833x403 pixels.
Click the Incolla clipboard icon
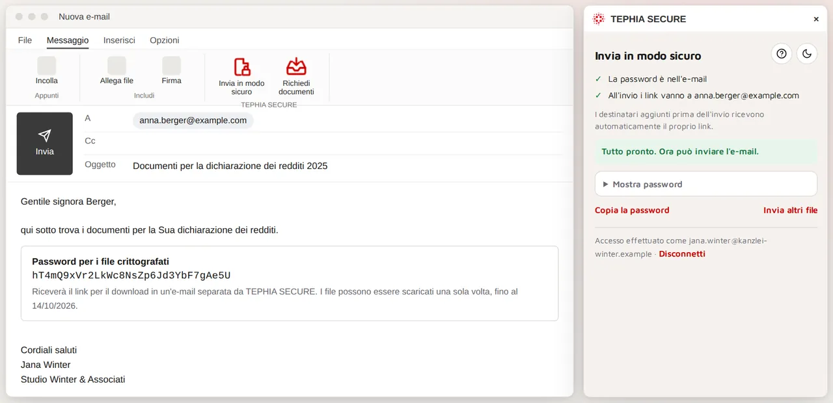point(47,66)
